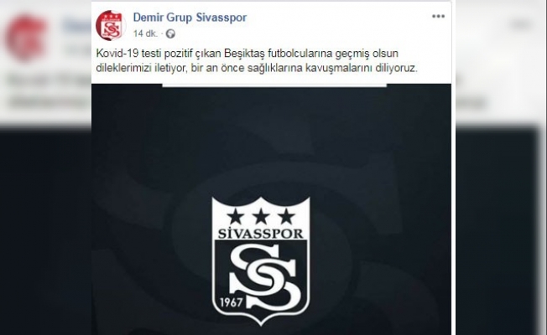Image resolution: width=547 pixels, height=335 pixels.
Task: Click the blurred page name behind the post
Action: coord(76,25)
